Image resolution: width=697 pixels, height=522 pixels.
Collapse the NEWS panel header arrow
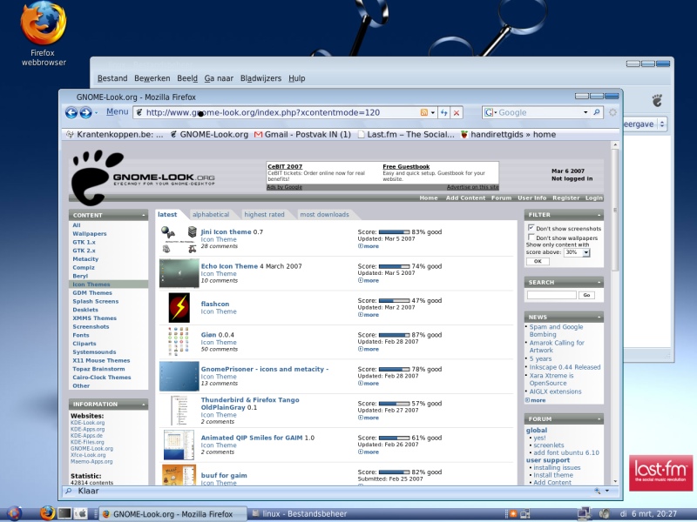click(599, 318)
